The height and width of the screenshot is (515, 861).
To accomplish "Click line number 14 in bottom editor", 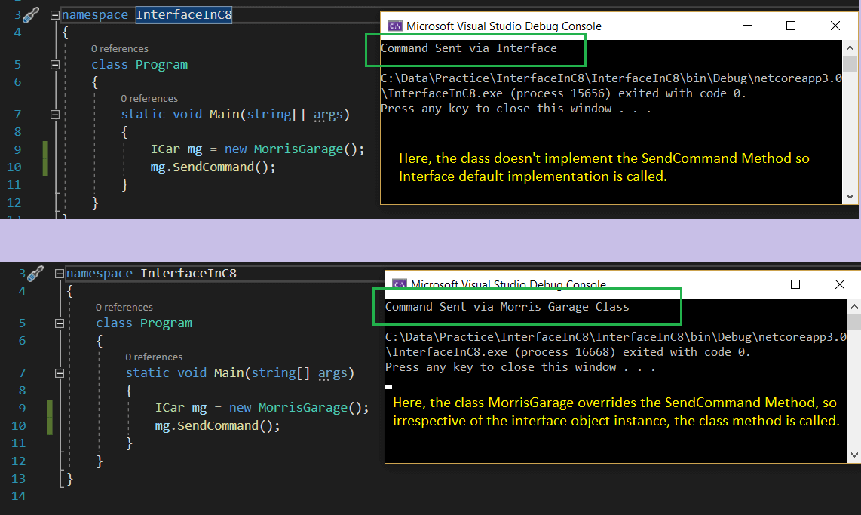I will (x=19, y=496).
